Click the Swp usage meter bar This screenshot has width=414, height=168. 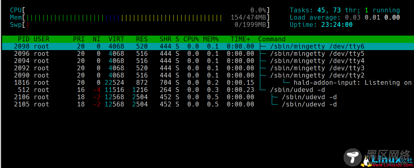(140, 25)
